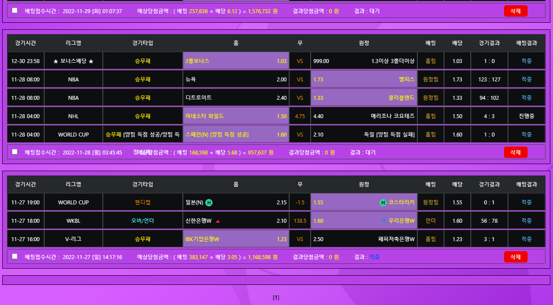The image size is (553, 305).
Task: Click the ★ 보너스배당 ★ league cell
Action: [x=73, y=61]
